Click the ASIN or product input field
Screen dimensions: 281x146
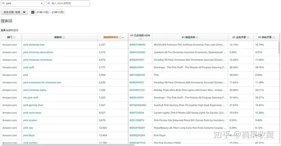pyautogui.click(x=68, y=4)
